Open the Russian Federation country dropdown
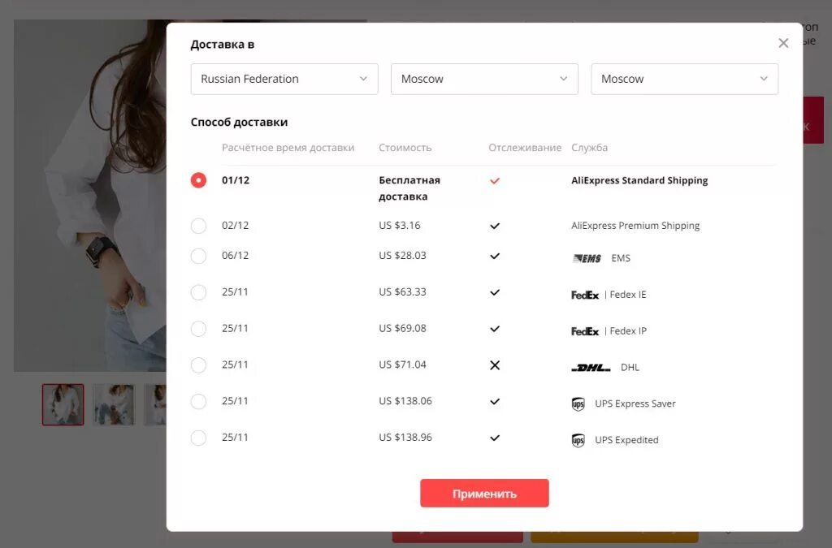Viewport: 832px width, 548px height. click(284, 79)
